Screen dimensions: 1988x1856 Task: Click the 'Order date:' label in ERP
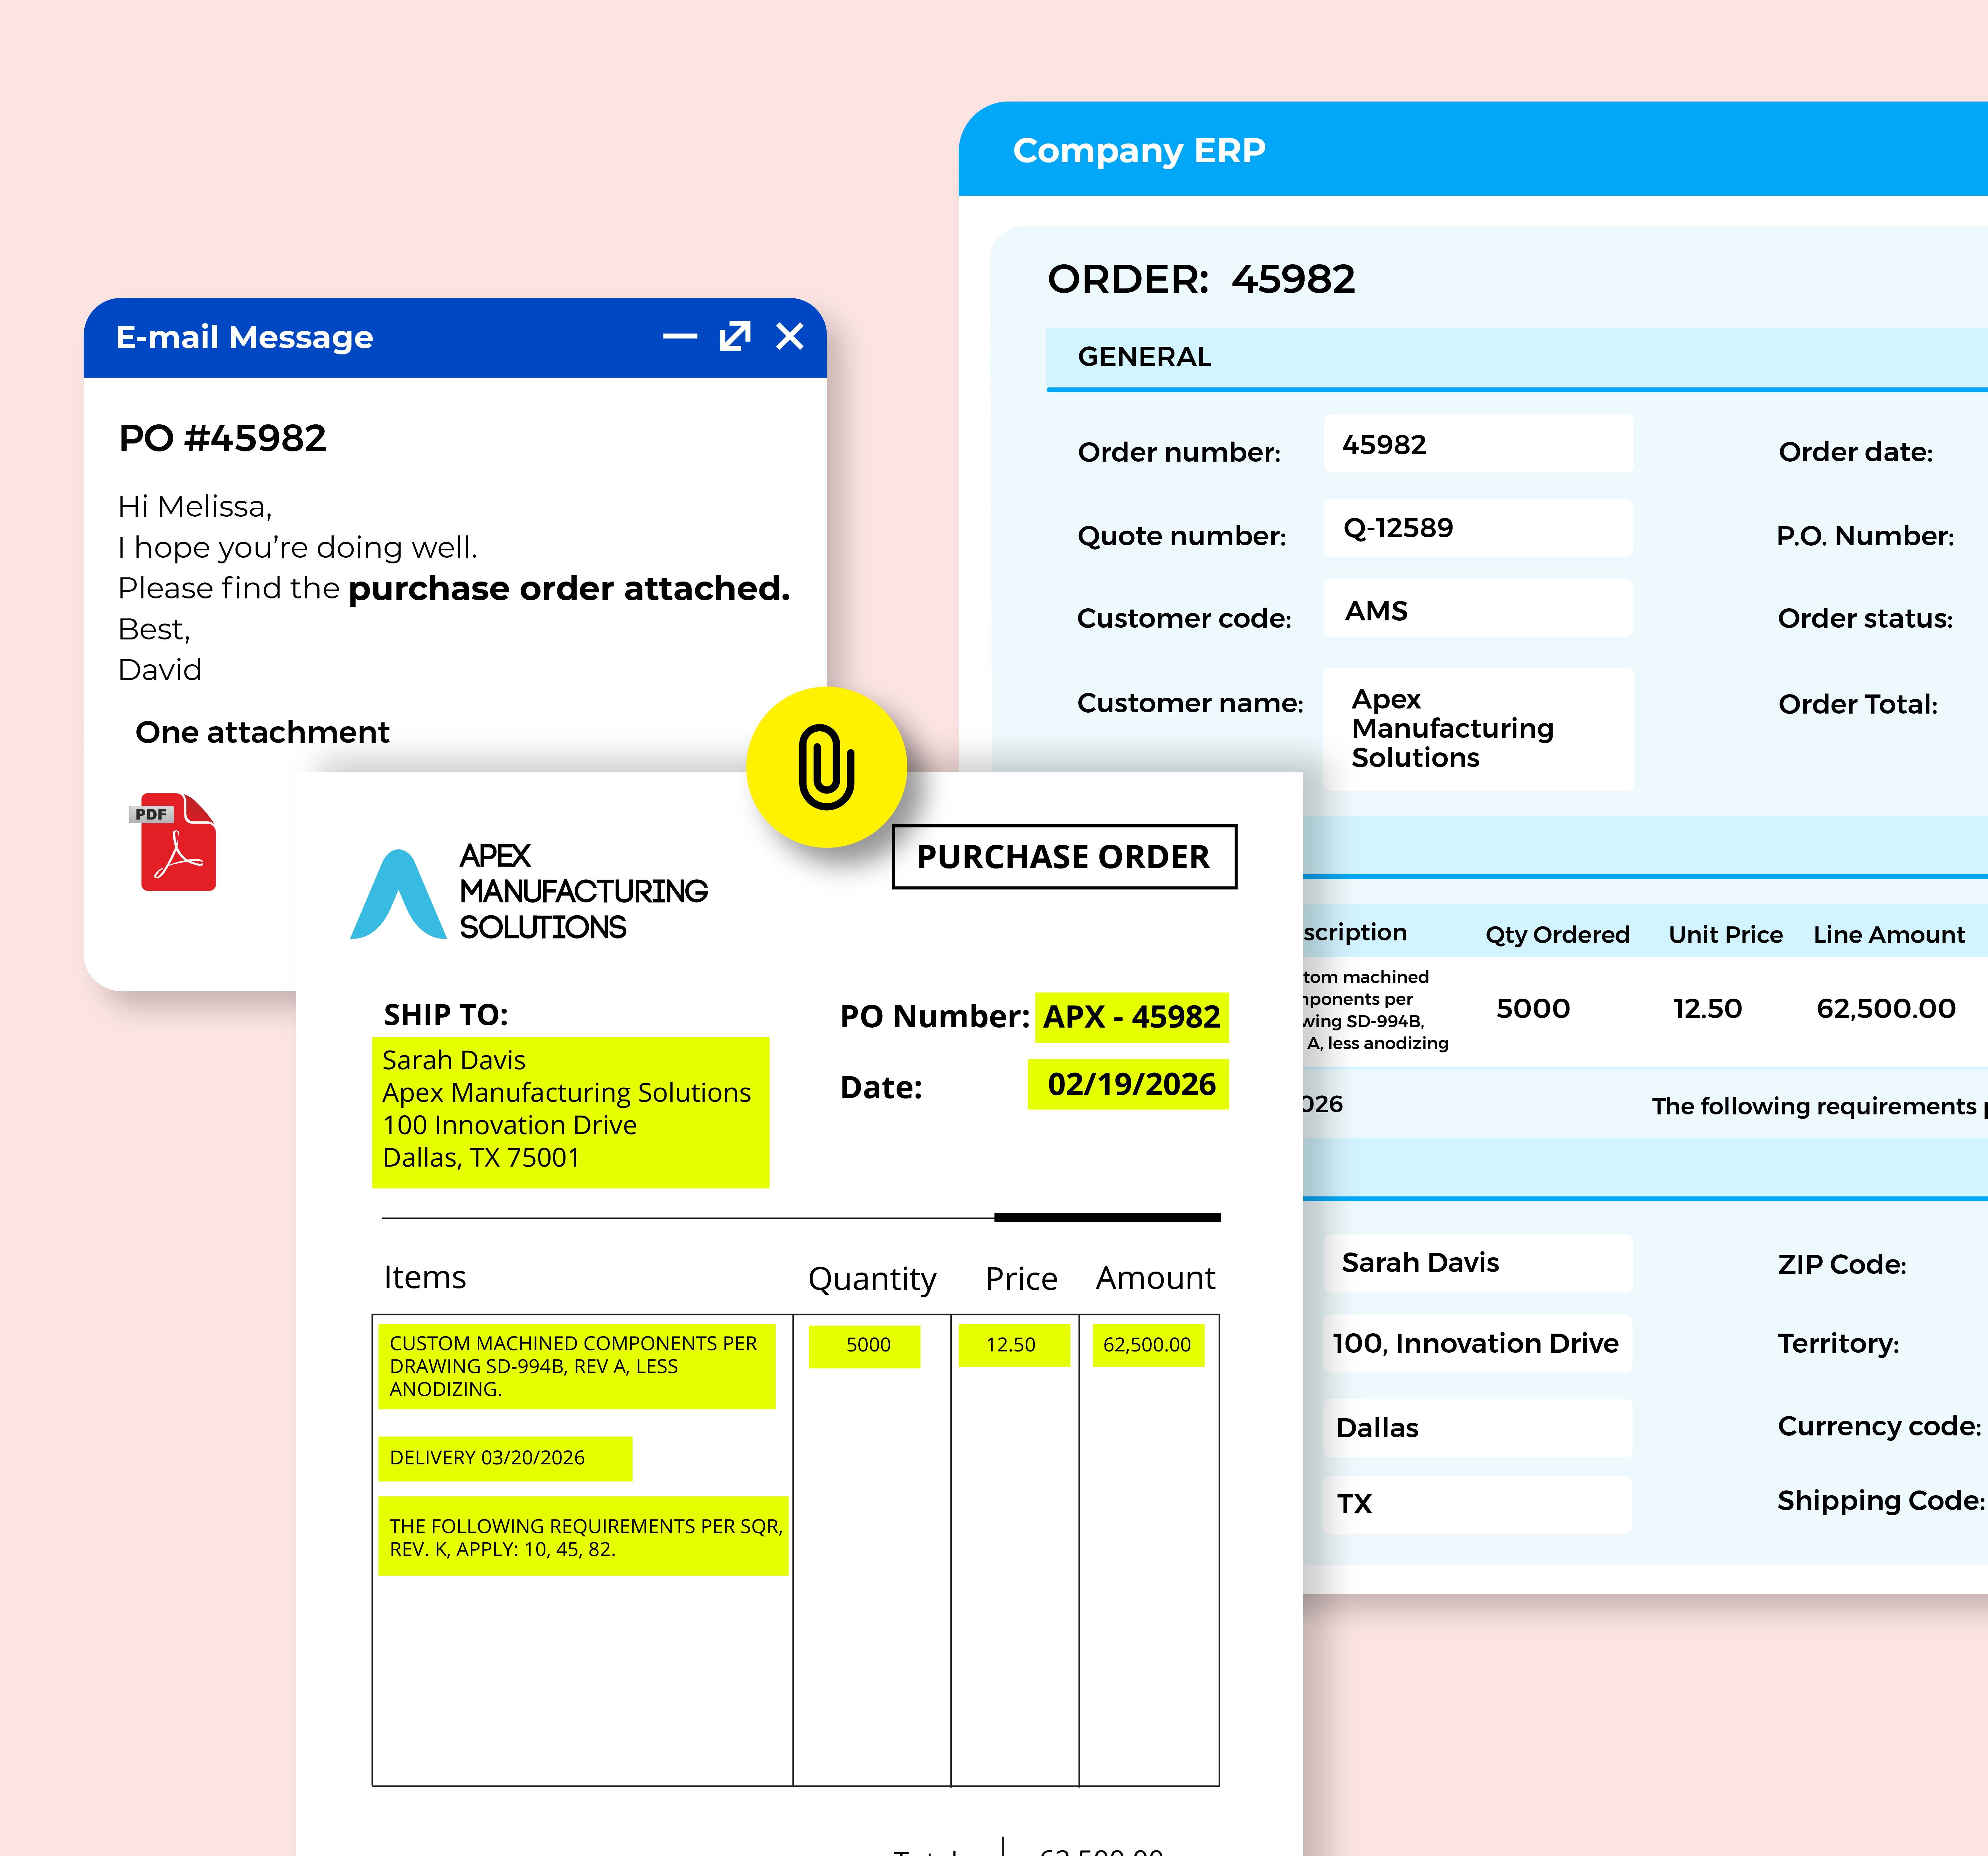pyautogui.click(x=1856, y=452)
